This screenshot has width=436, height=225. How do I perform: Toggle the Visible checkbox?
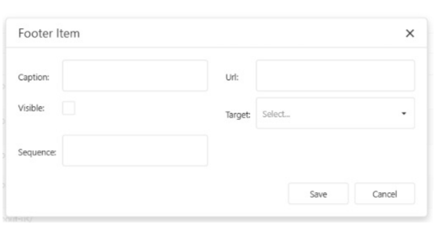pyautogui.click(x=69, y=108)
